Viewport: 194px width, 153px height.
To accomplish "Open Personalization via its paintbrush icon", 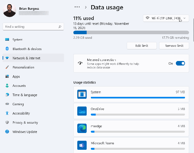I will 7,67.
